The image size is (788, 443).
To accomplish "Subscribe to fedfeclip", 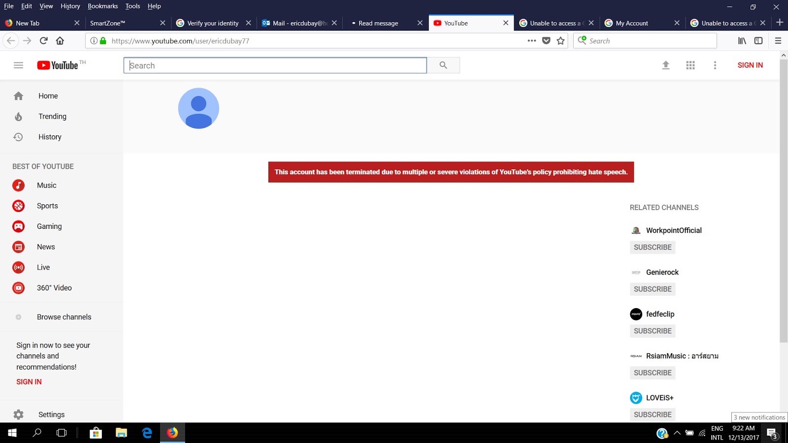I will [x=653, y=331].
